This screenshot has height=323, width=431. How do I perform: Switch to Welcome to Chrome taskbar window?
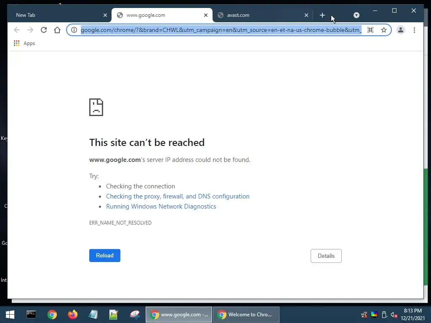[246, 315]
